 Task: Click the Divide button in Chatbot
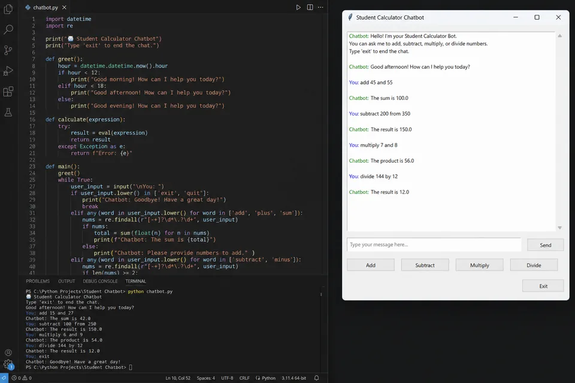(x=534, y=265)
